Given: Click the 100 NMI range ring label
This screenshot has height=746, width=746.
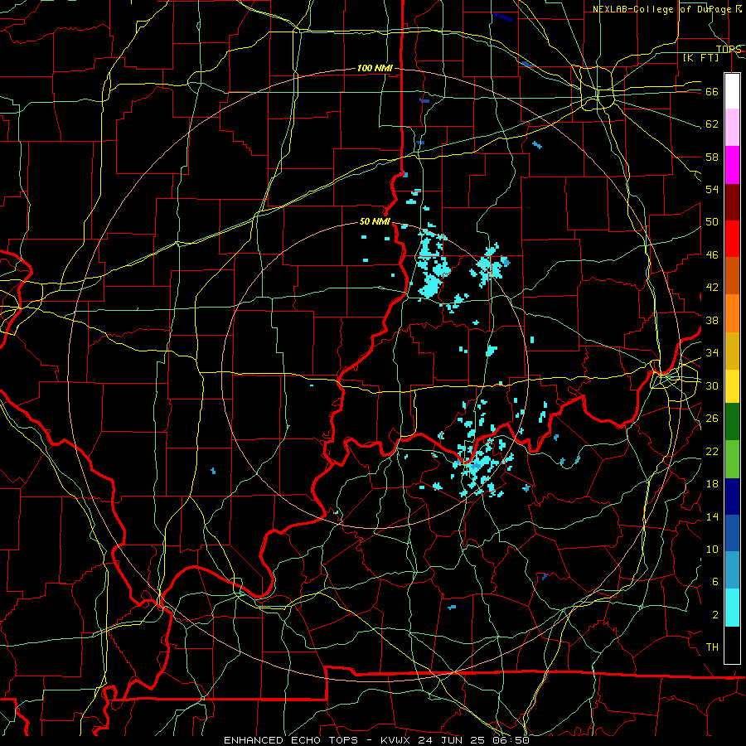Looking at the screenshot, I should click(x=375, y=69).
